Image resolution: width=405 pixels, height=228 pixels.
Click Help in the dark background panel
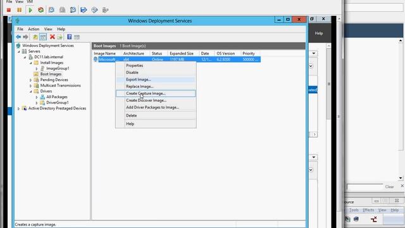pos(318,33)
